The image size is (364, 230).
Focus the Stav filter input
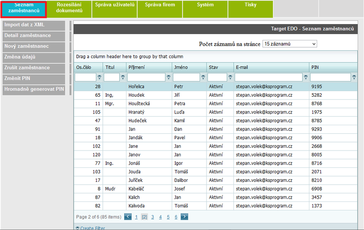tap(217, 77)
